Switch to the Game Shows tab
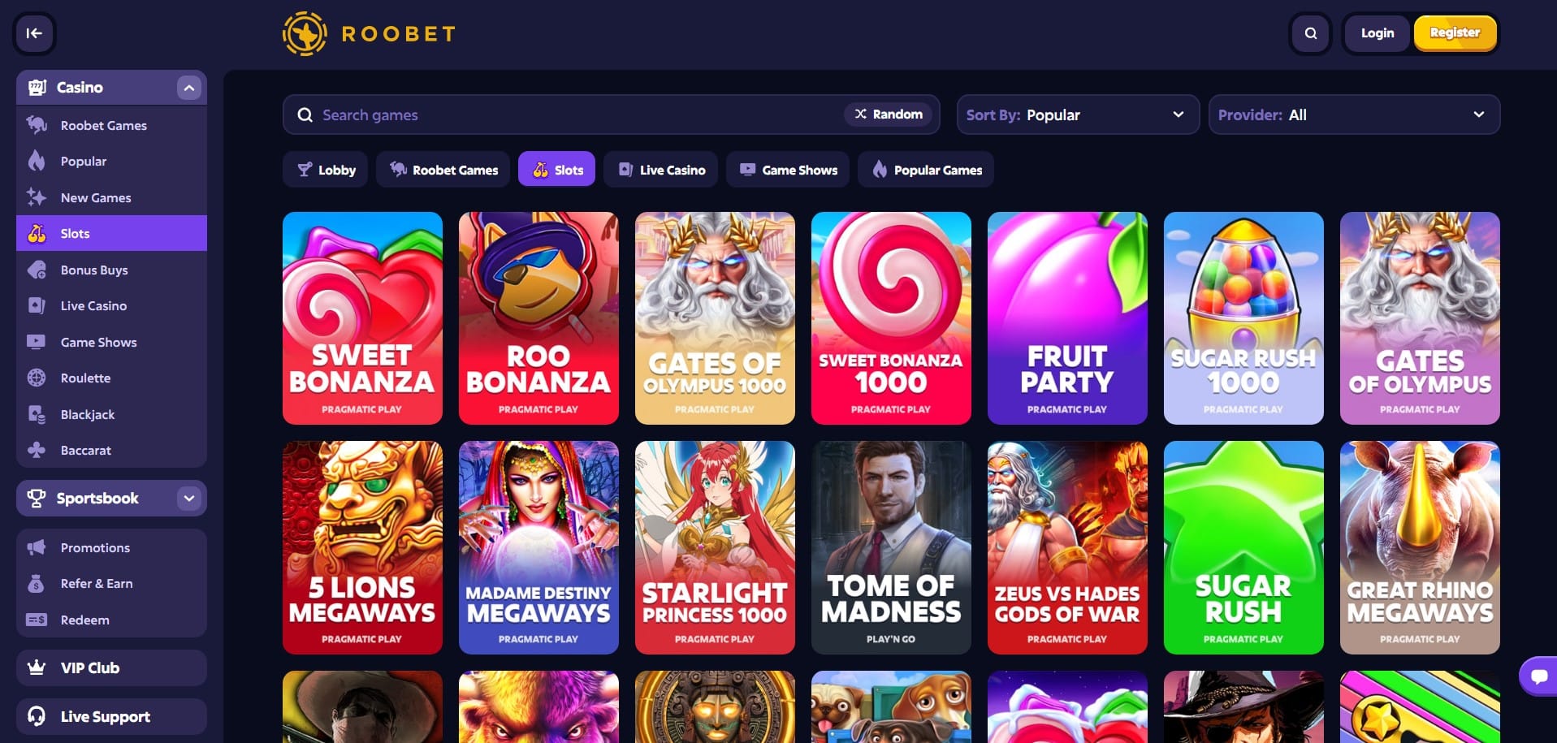Viewport: 1557px width, 743px height. tap(787, 170)
